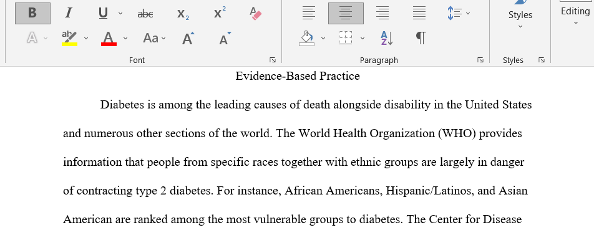Viewport: 594px width, 235px height.
Task: Open Paragraph dialog launcher
Action: pyautogui.click(x=480, y=60)
